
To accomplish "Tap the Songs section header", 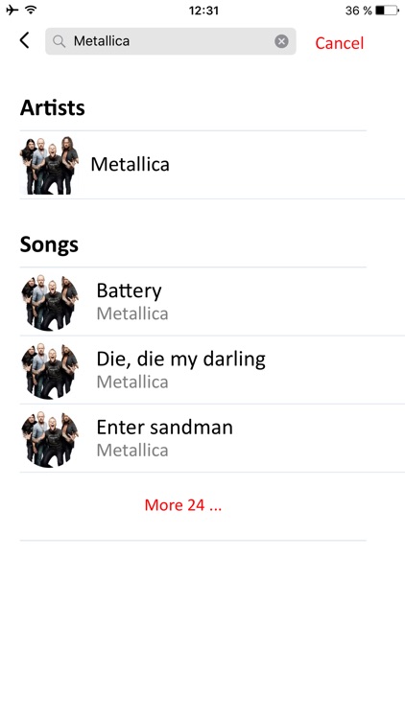I will [x=49, y=244].
